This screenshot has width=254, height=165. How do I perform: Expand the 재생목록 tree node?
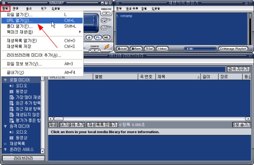(5, 144)
